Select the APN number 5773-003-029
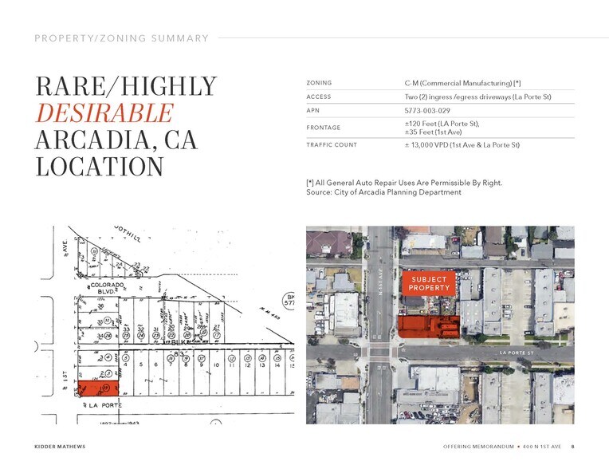Image resolution: width=609 pixels, height=469 pixels. click(427, 111)
